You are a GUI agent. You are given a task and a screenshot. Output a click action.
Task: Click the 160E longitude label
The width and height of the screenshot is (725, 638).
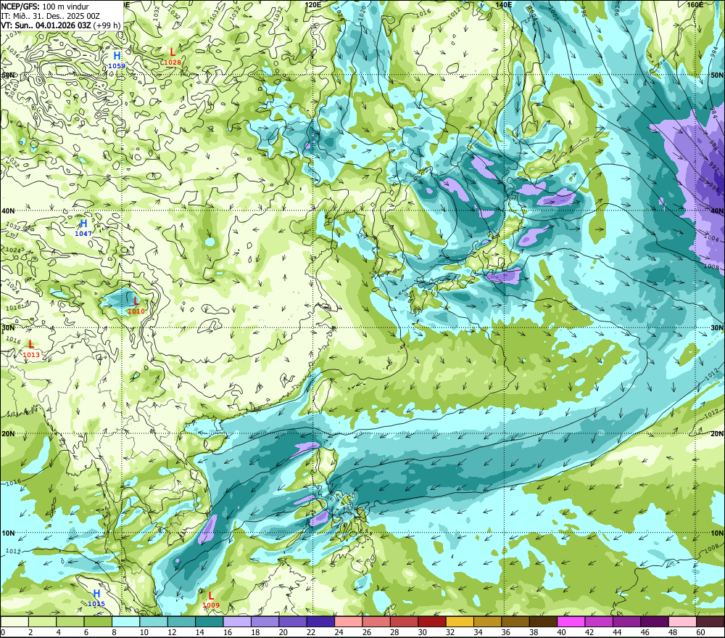coord(695,4)
